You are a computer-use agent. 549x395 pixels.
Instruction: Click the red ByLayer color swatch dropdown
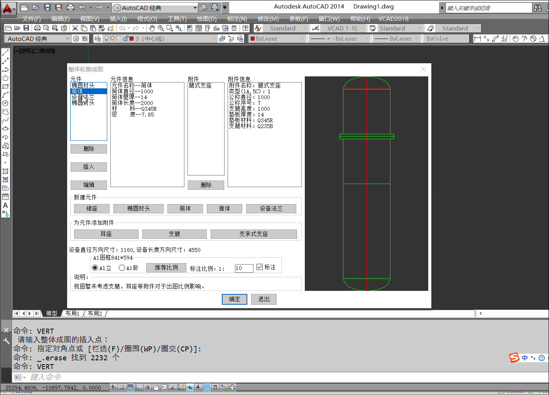point(277,39)
